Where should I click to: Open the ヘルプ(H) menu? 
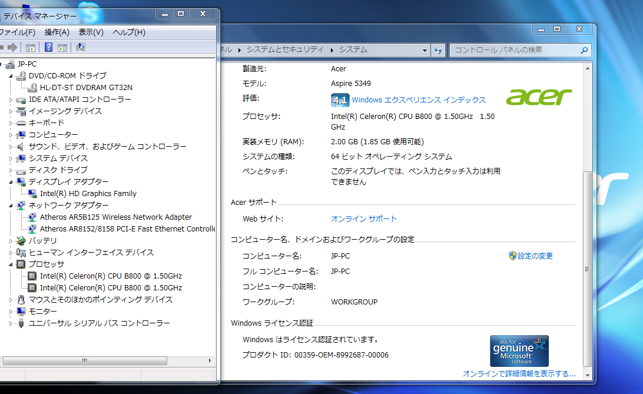(x=129, y=32)
